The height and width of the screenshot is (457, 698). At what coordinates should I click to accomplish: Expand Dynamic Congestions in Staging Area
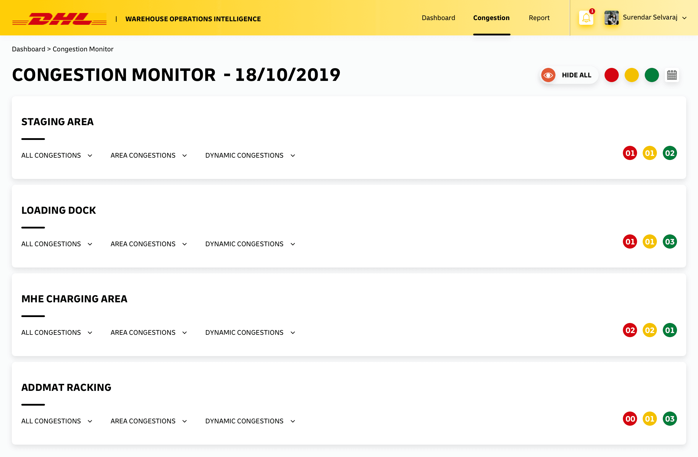point(250,155)
